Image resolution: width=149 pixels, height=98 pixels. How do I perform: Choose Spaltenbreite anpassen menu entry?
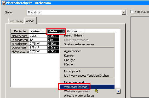click(87, 44)
